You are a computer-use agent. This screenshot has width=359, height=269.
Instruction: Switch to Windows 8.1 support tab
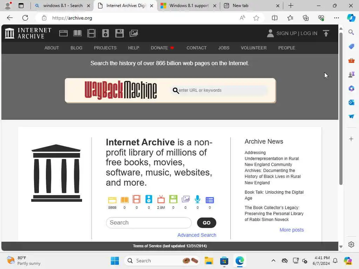coord(188,6)
